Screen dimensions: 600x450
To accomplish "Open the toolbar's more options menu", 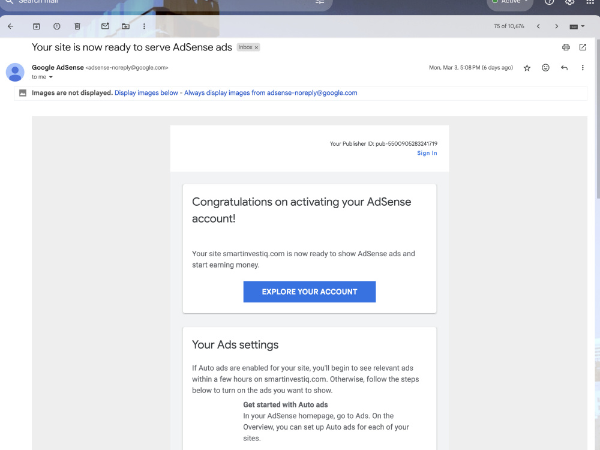I will click(x=144, y=26).
